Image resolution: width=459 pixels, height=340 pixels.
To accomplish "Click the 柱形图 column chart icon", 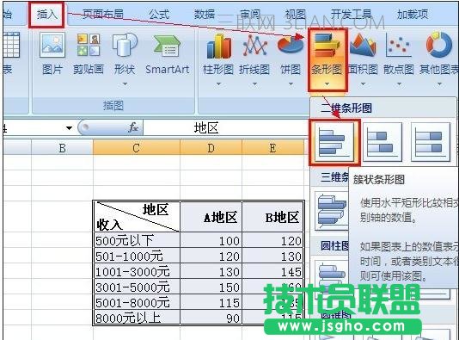I will point(218,46).
